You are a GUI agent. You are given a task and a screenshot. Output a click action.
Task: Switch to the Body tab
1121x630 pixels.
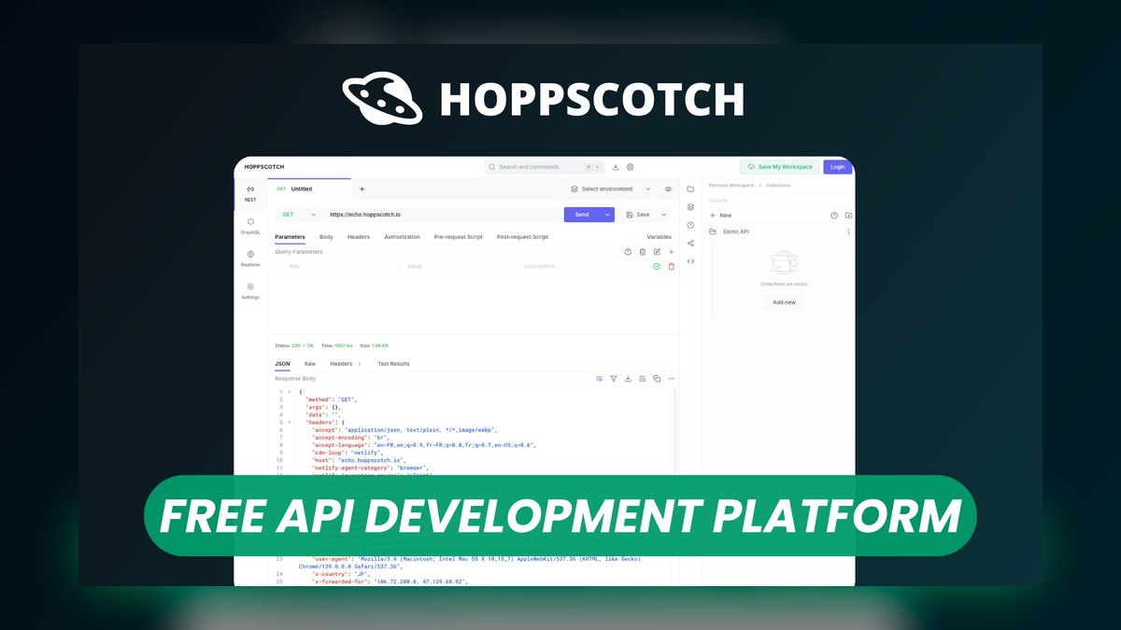[x=326, y=237]
